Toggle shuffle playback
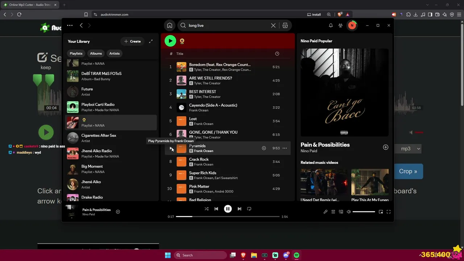 click(207, 209)
